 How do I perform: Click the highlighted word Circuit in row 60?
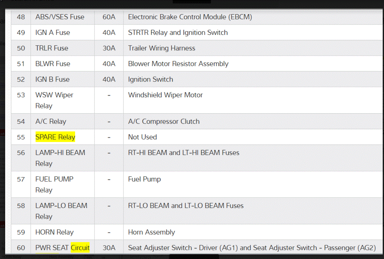click(x=80, y=248)
